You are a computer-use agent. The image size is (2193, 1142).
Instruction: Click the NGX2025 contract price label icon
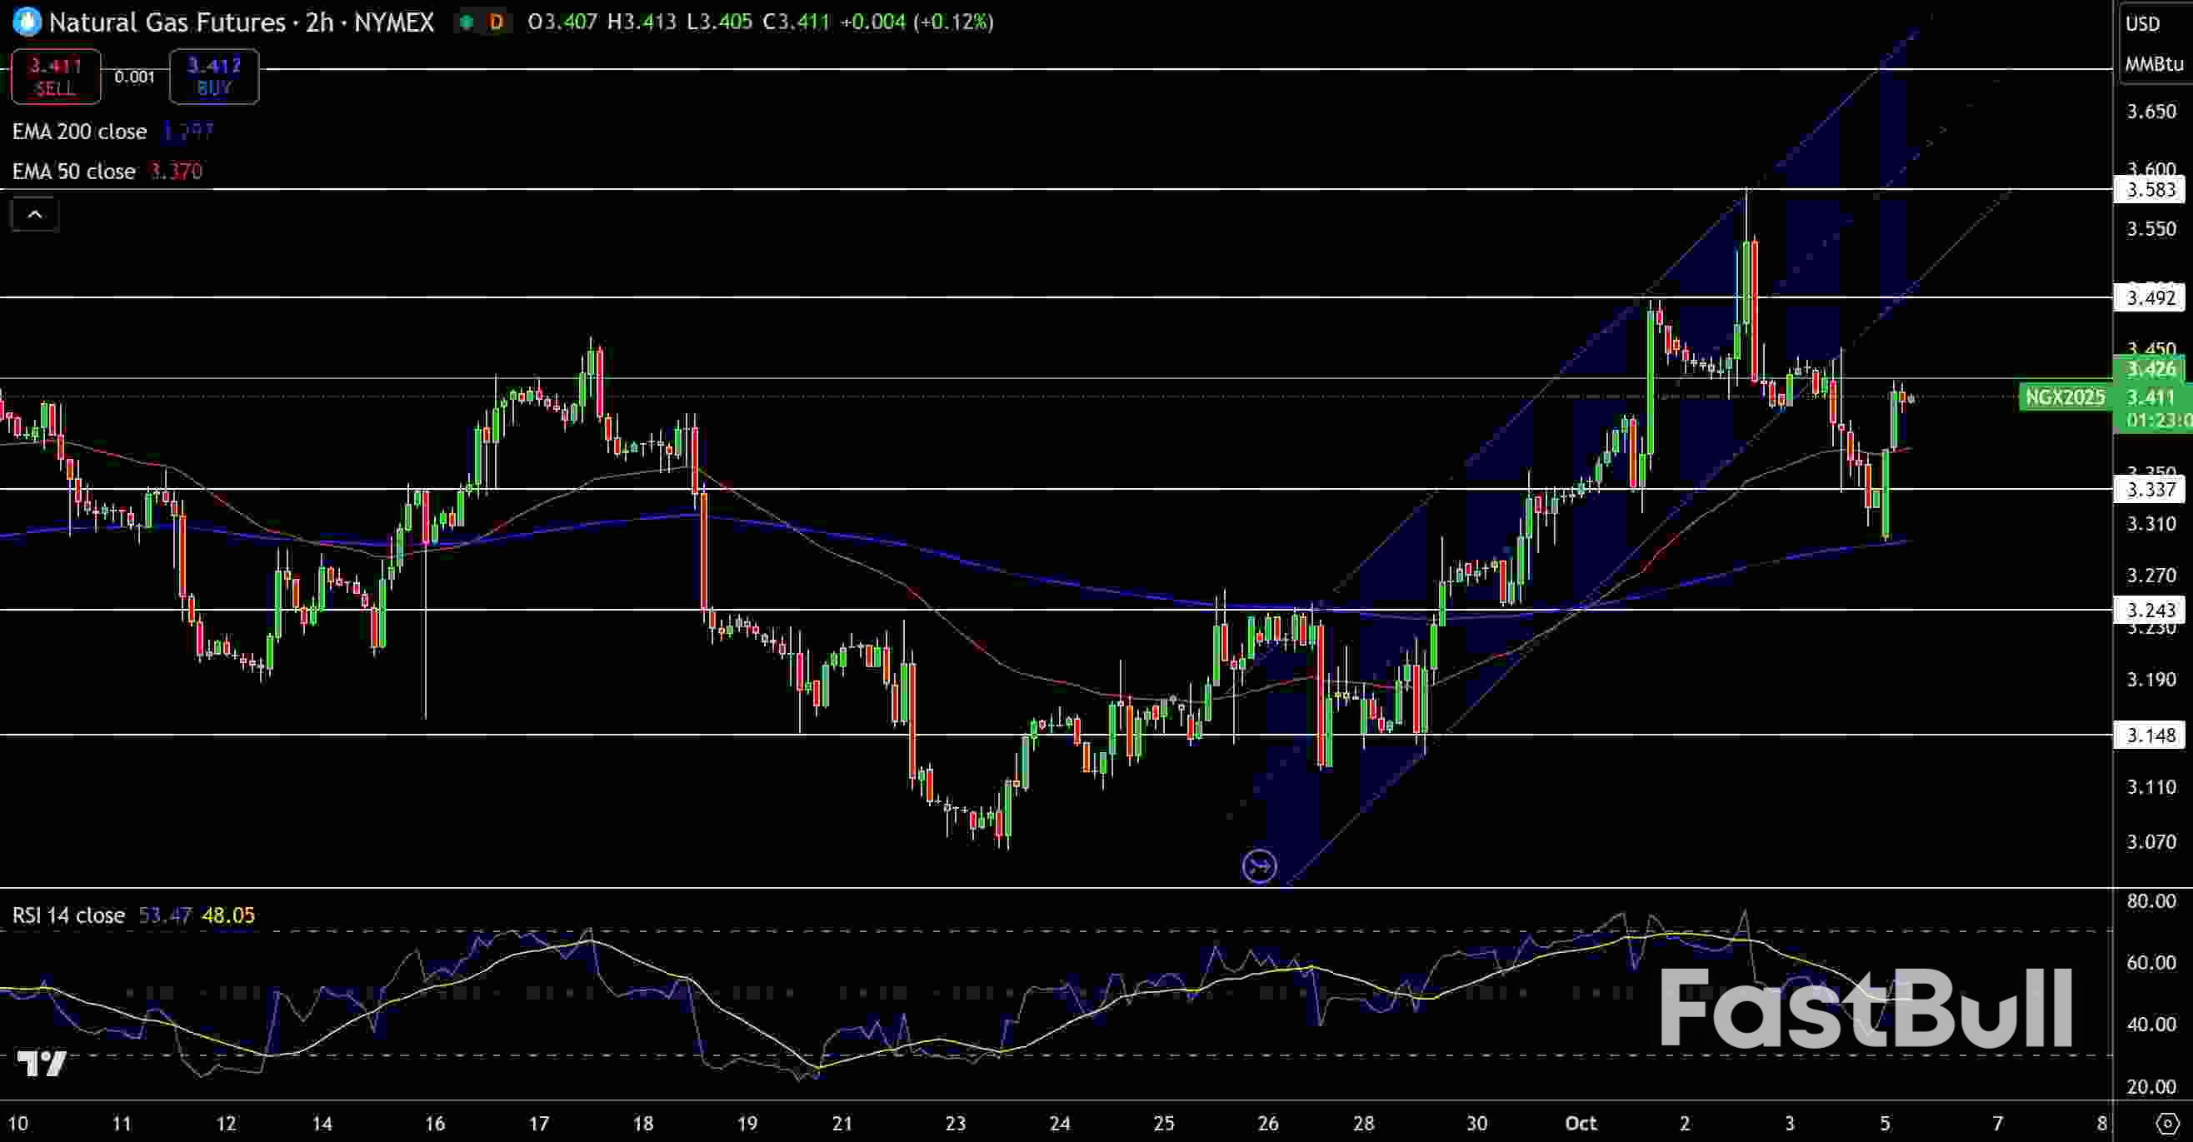pyautogui.click(x=2066, y=398)
